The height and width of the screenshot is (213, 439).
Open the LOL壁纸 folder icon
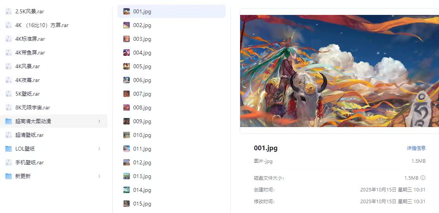tap(9, 149)
